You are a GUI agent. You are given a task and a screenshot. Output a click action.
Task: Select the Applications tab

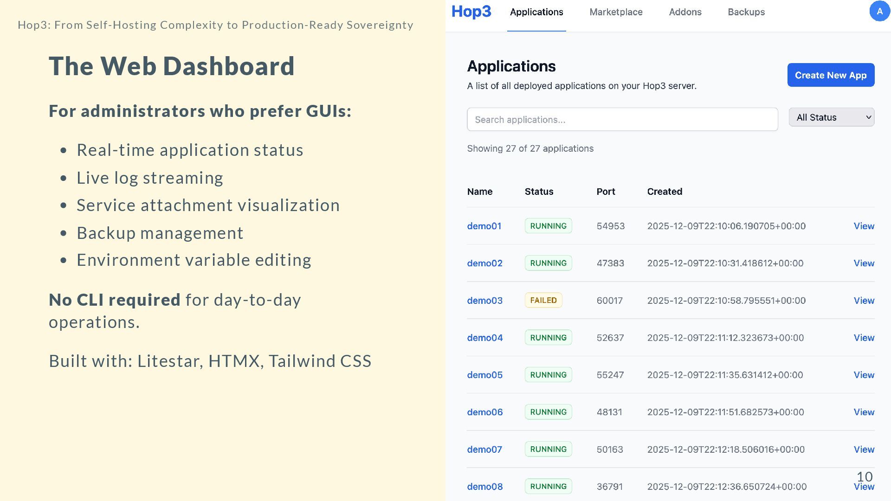pyautogui.click(x=536, y=12)
